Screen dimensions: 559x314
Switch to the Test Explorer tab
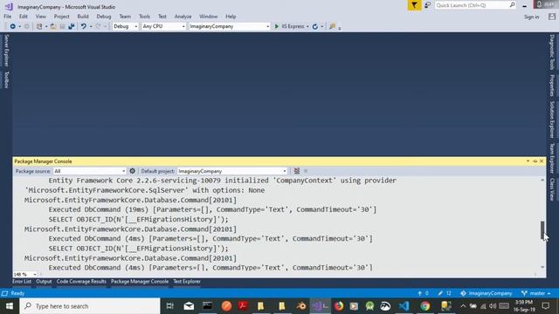point(187,282)
